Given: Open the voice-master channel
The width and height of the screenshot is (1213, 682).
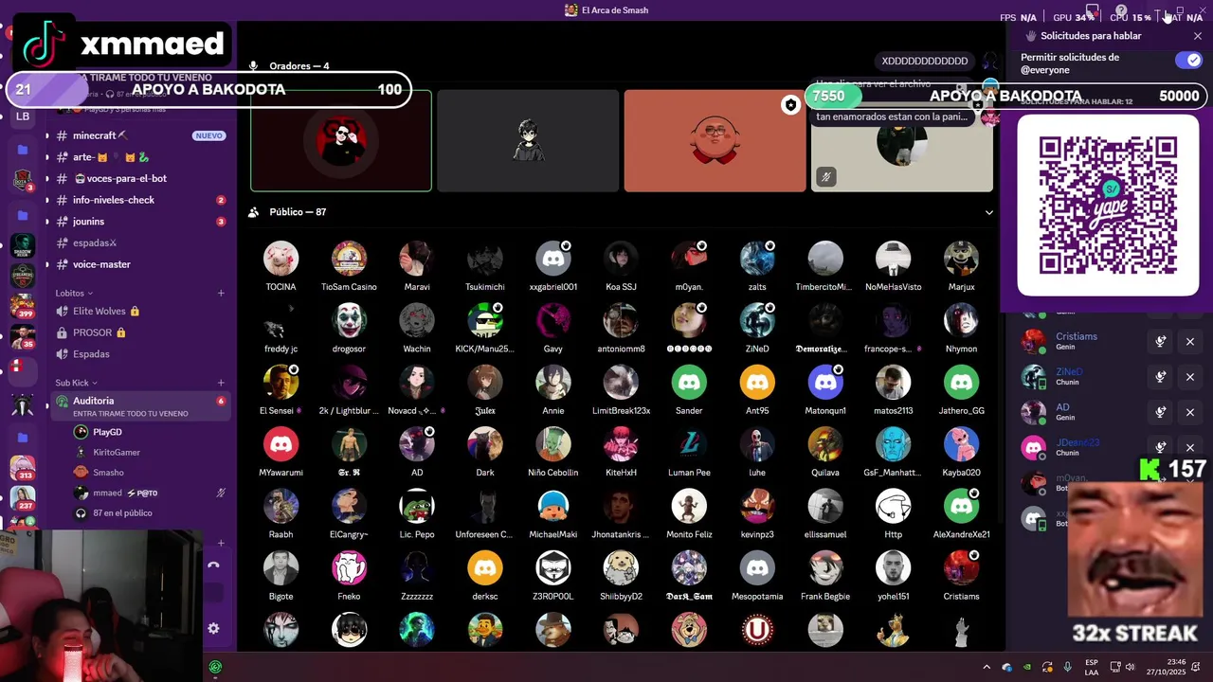Looking at the screenshot, I should click(140, 264).
